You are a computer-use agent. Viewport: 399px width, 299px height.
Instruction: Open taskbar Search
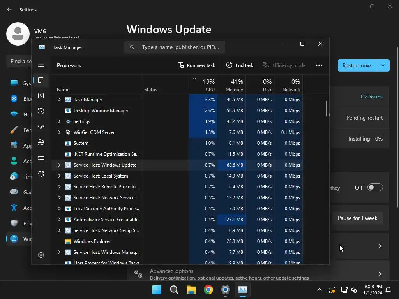coord(174,290)
